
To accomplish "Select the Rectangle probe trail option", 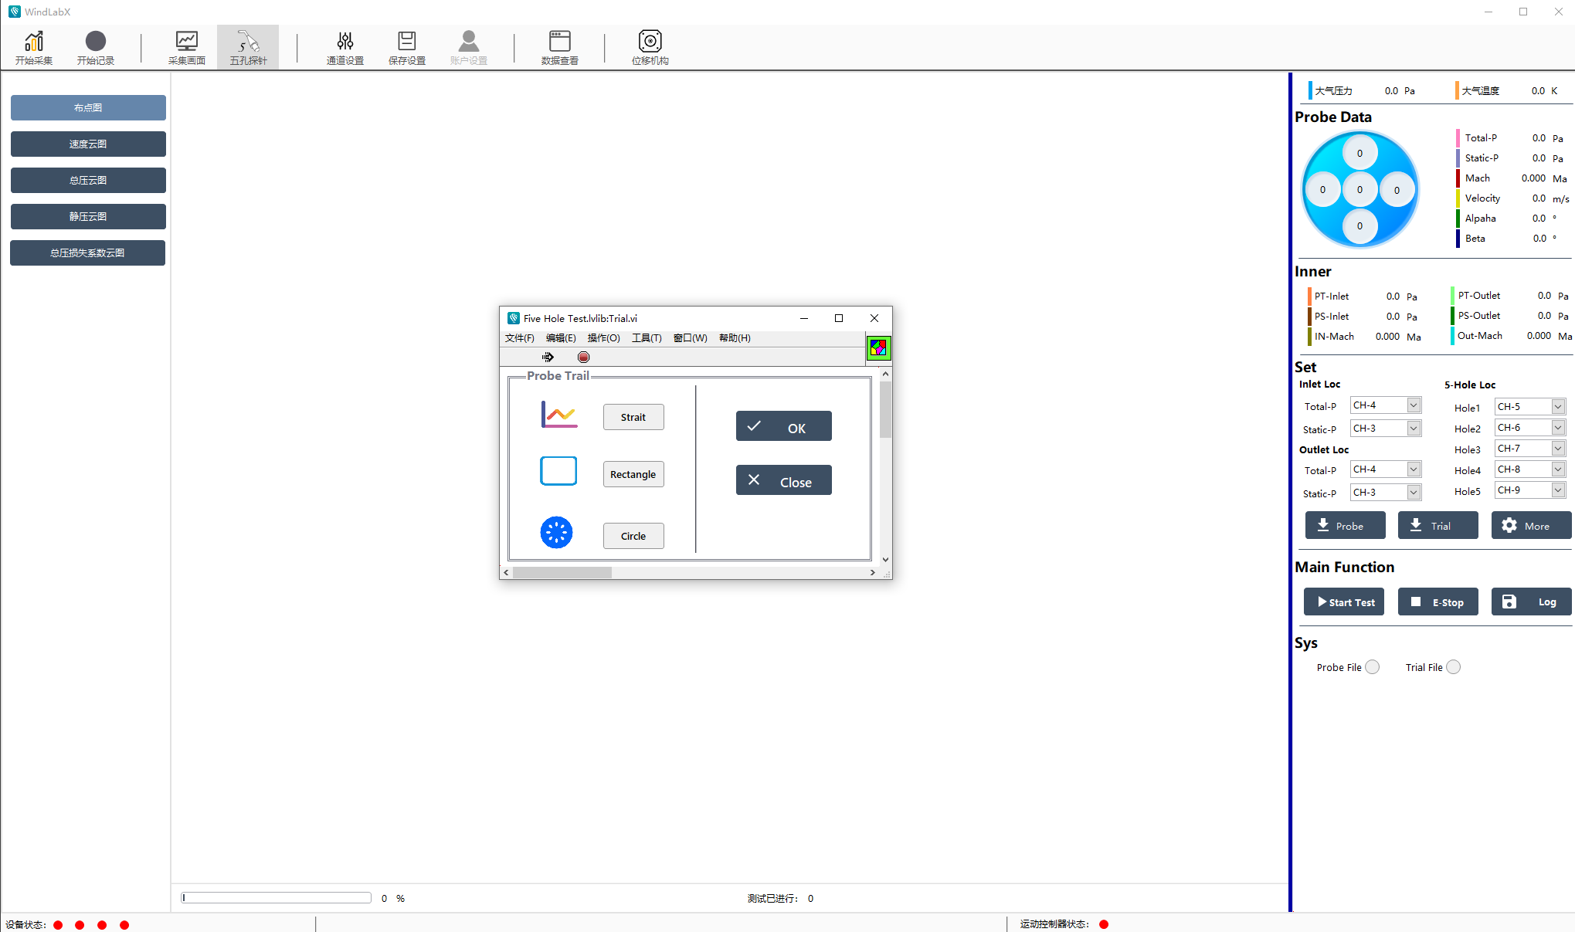I will 632,474.
